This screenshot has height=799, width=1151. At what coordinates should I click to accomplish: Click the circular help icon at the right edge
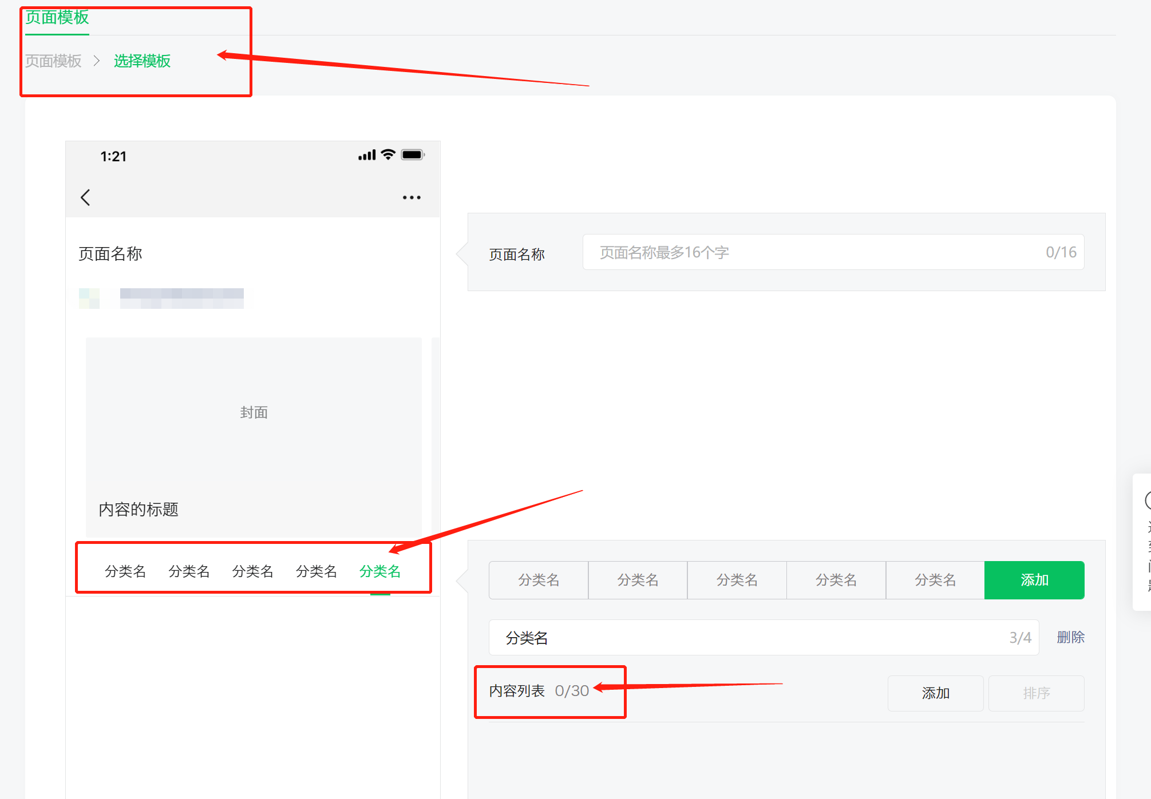(1146, 502)
